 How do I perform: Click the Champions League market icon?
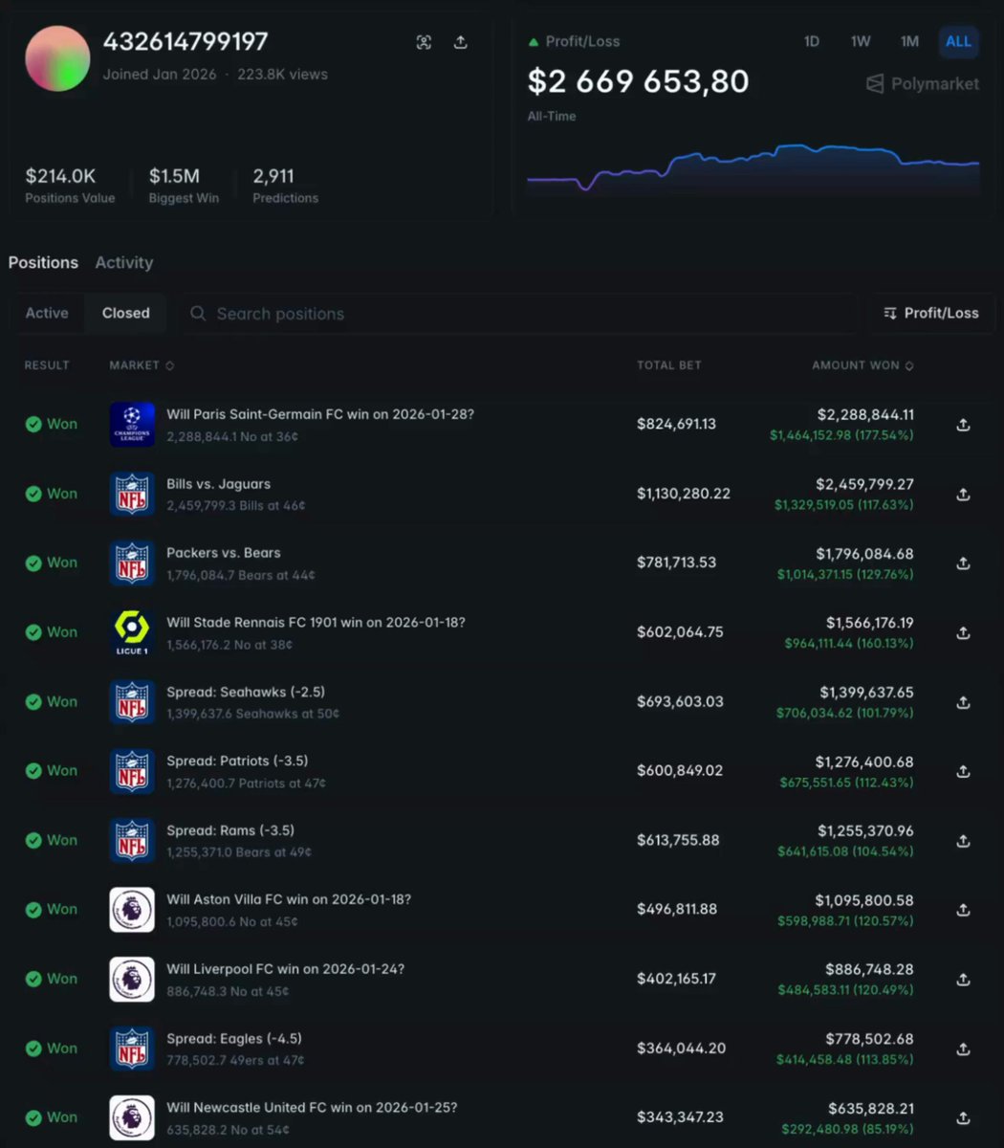tap(132, 425)
